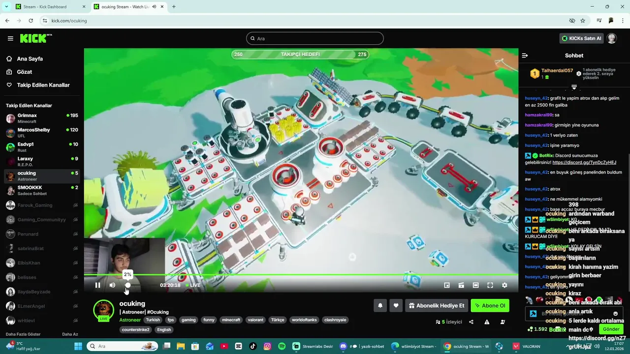Toggle theater mode icon

pos(475,285)
